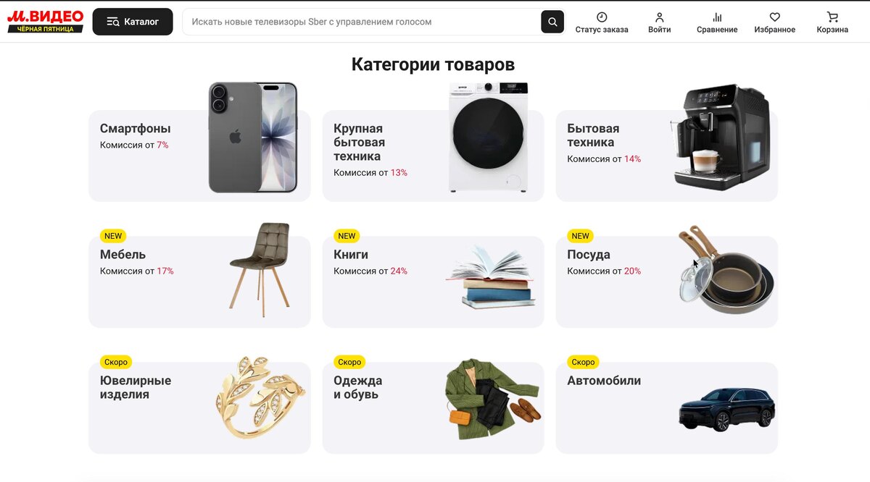Open Сравнение bar chart icon

717,17
